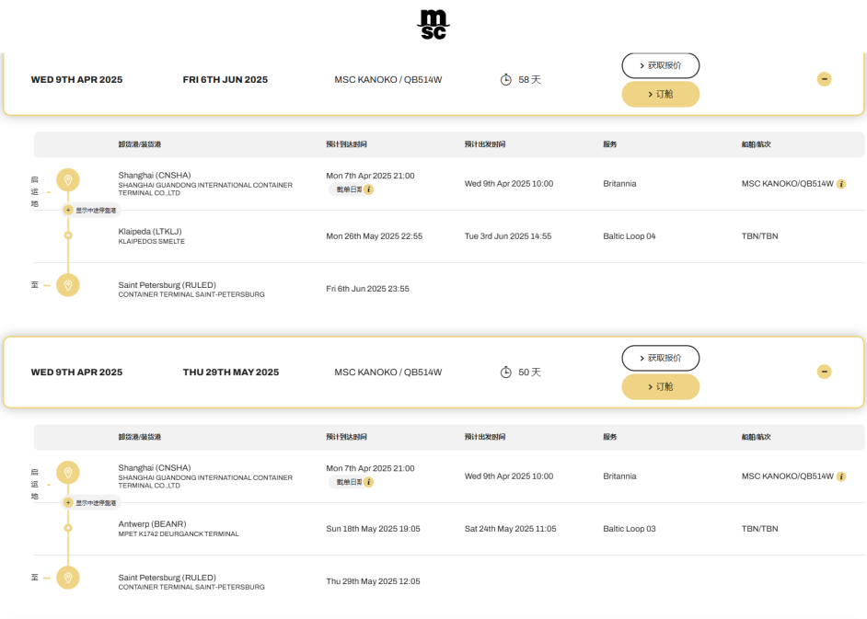Click the clock icon beside 58 天
This screenshot has width=867, height=619.
click(506, 80)
